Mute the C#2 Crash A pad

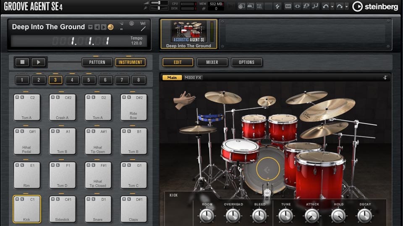pos(53,98)
